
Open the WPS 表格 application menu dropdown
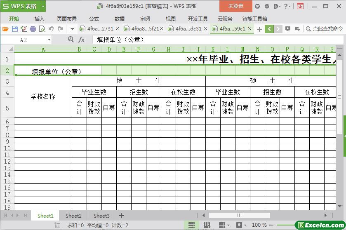(43, 6)
